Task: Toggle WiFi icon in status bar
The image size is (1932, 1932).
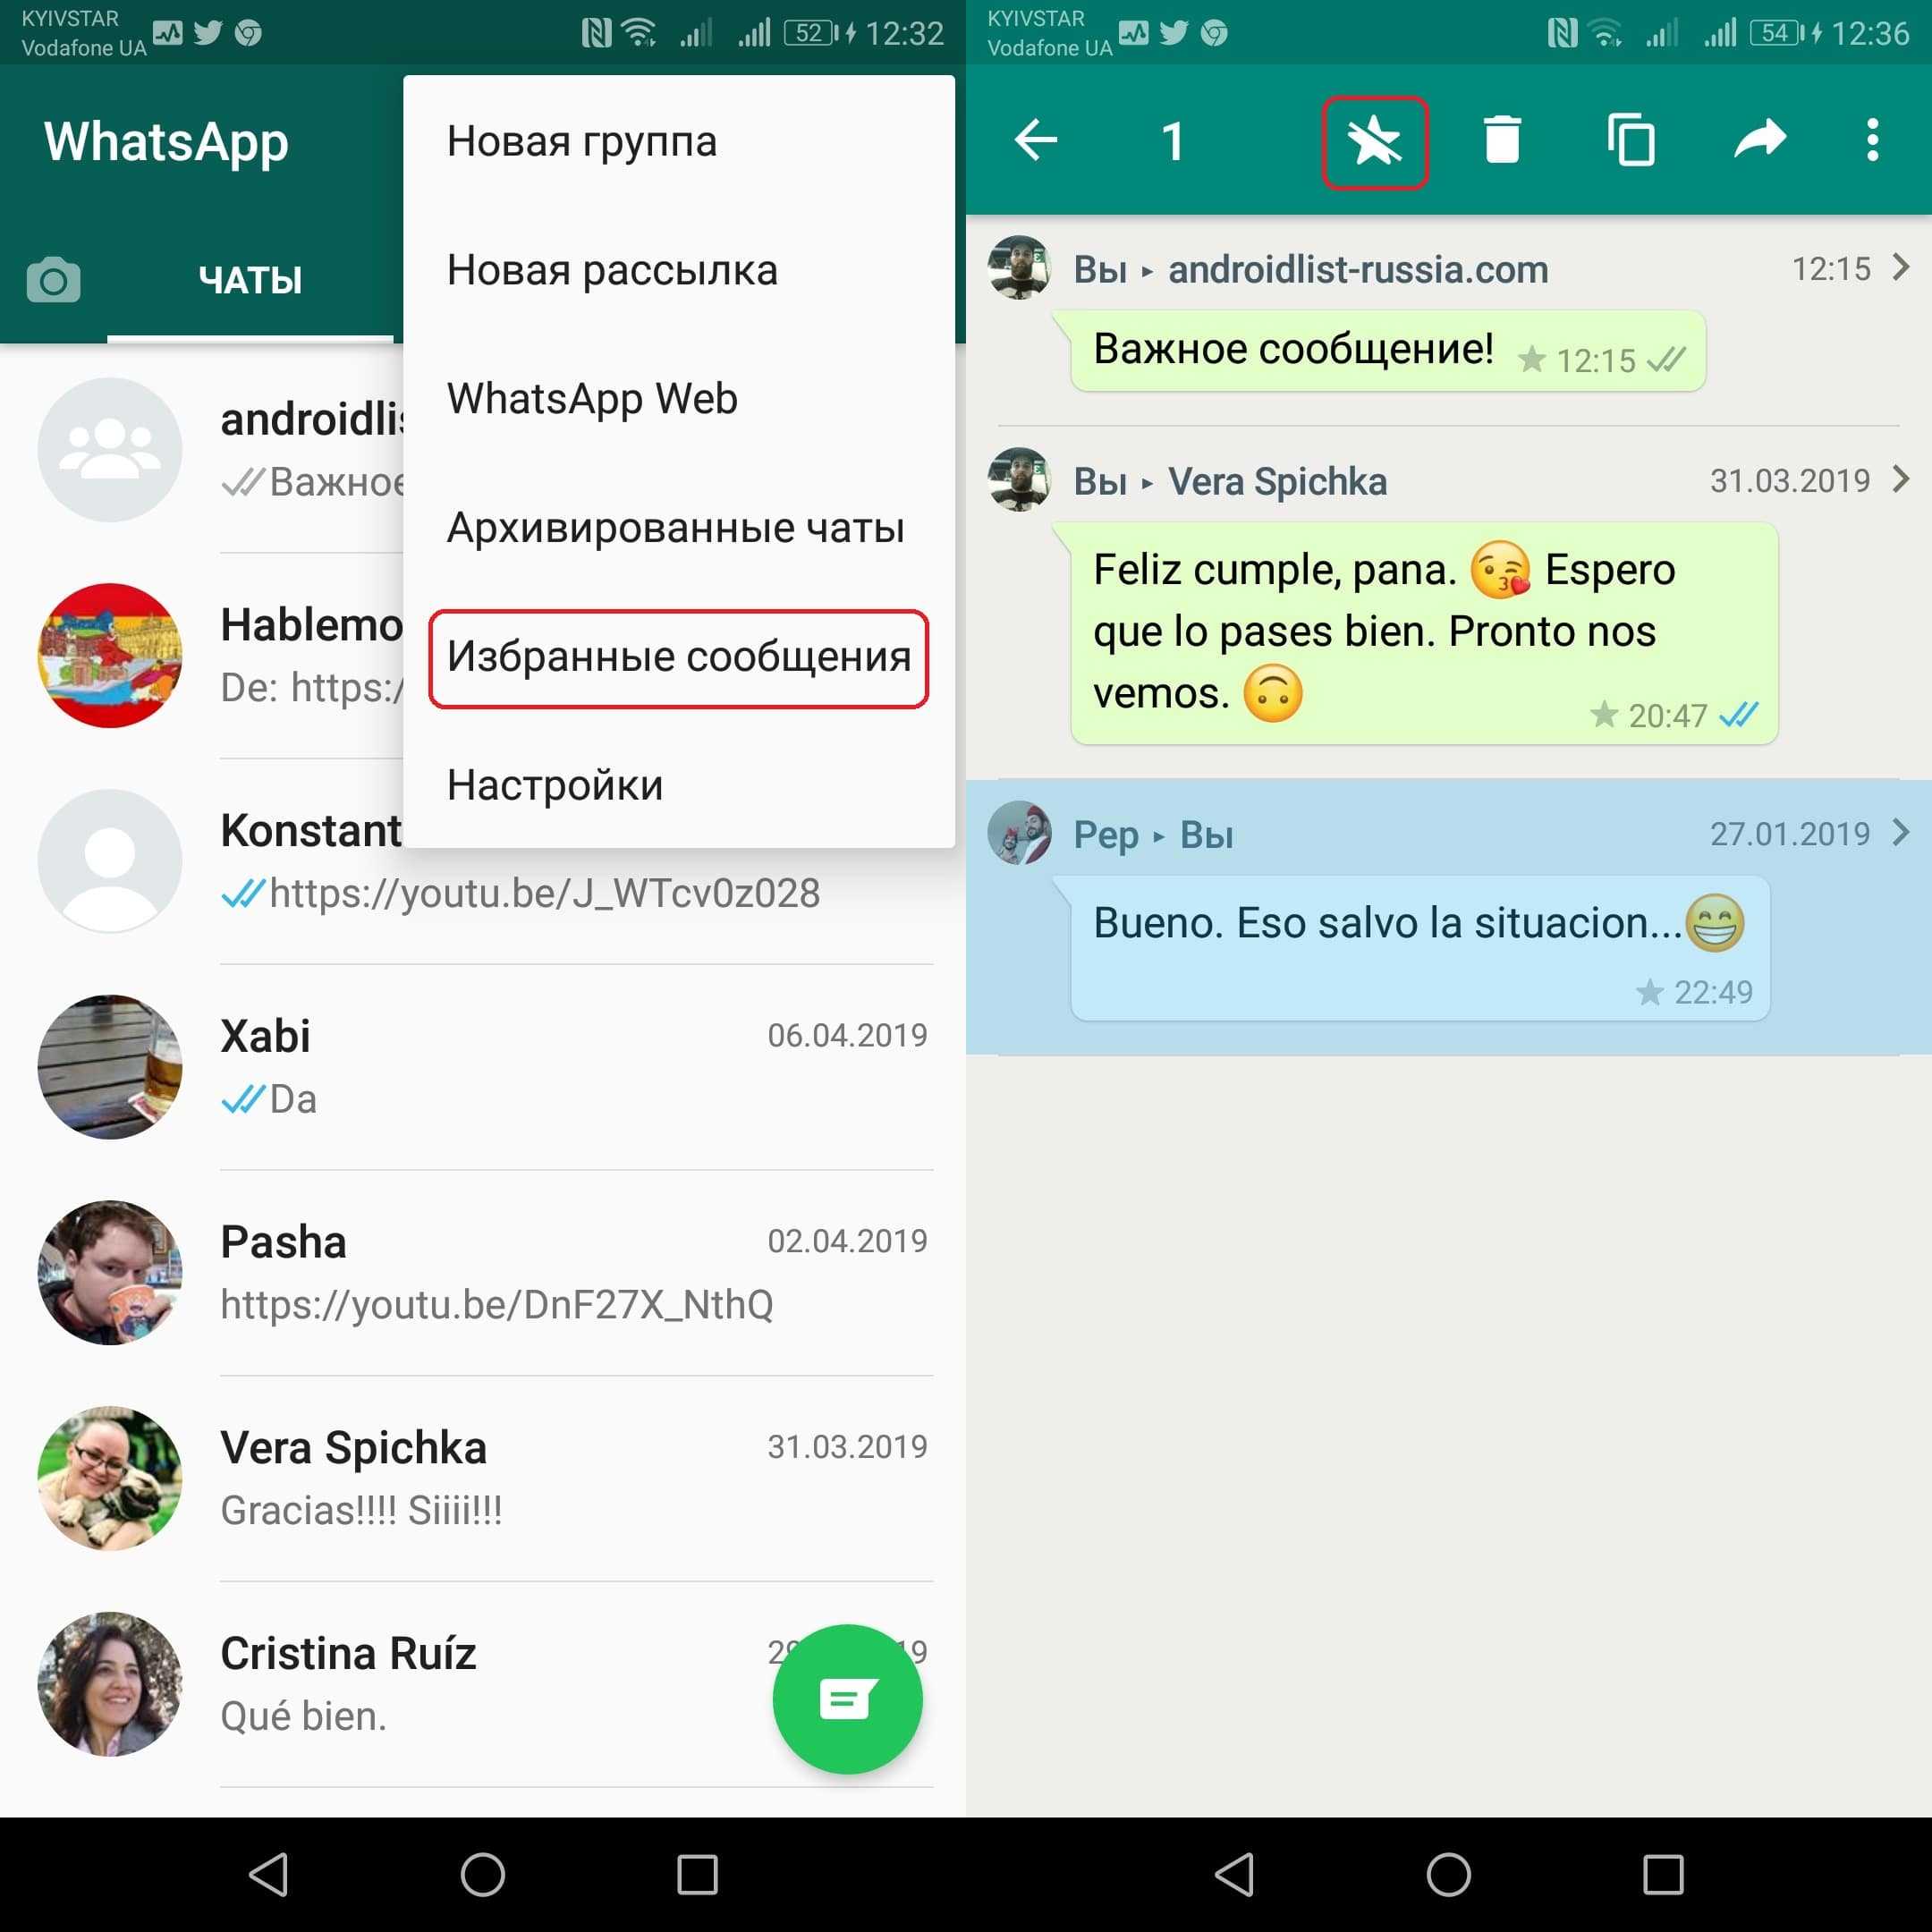Action: tap(626, 32)
